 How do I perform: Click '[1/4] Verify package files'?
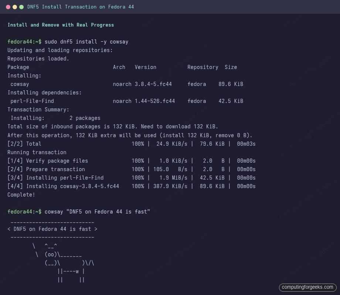[48, 161]
